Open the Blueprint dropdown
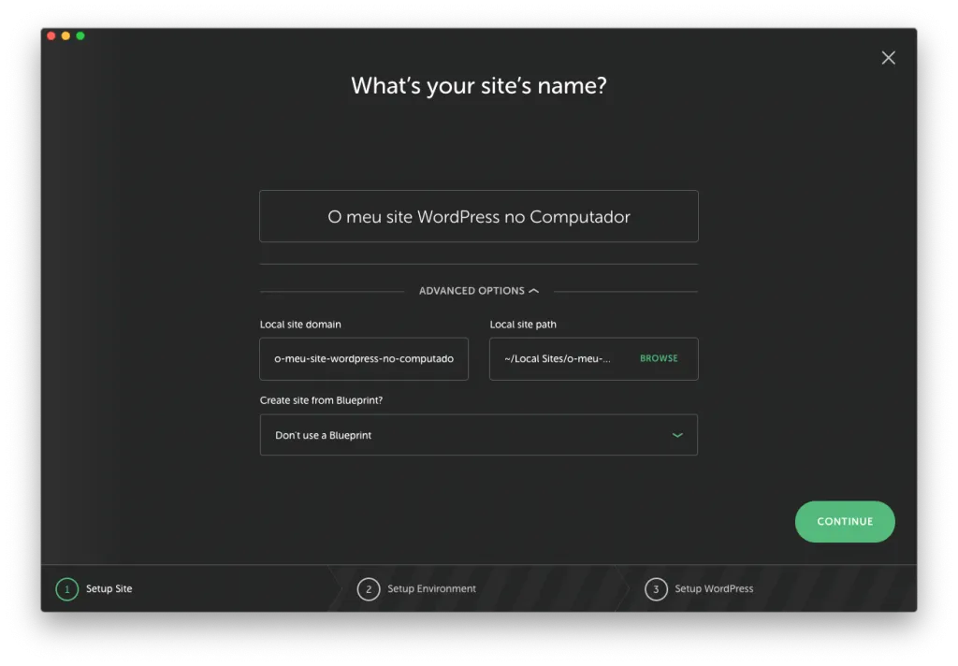The width and height of the screenshot is (958, 666). [478, 435]
